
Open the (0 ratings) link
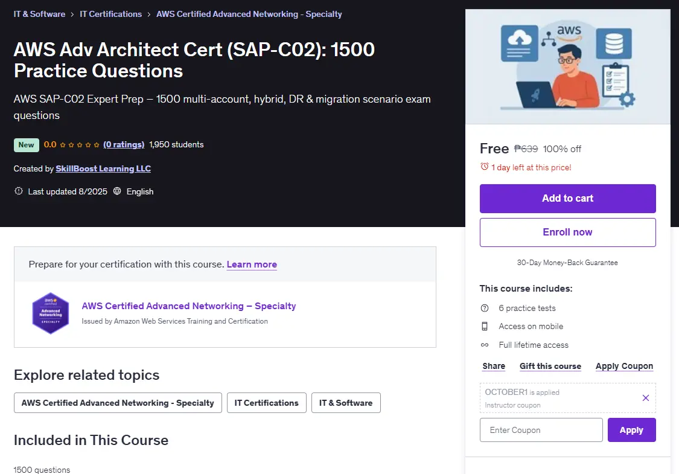(124, 145)
